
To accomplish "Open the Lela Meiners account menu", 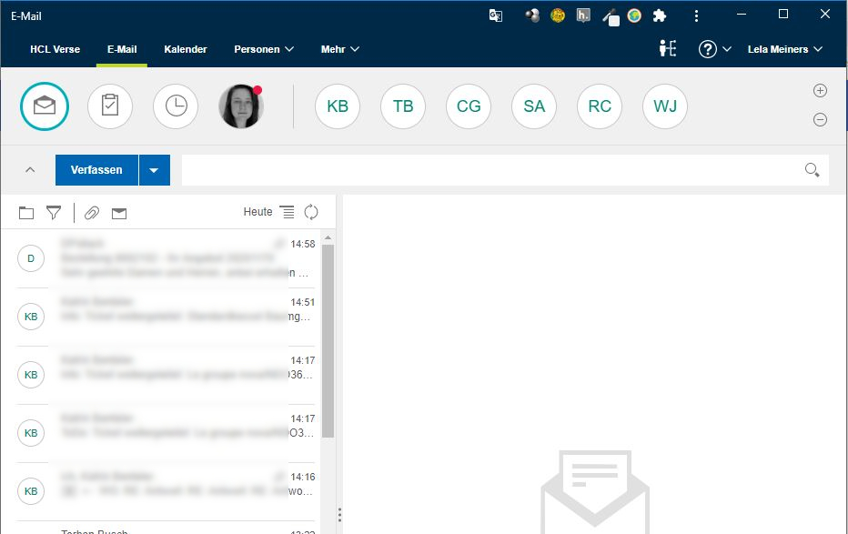I will click(x=784, y=49).
